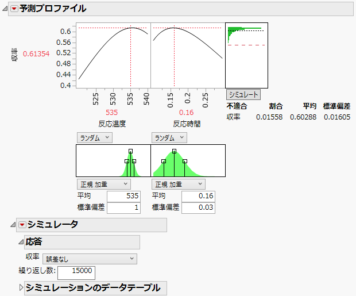Click the 反応時間 profile curve plot
The height and width of the screenshot is (296, 356).
point(188,55)
